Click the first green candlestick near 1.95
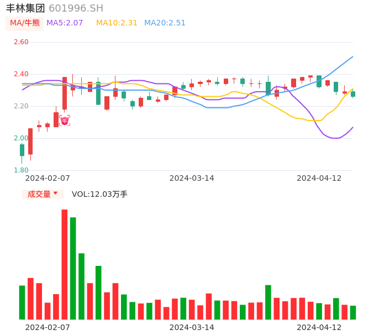379x335 pixels. [22, 150]
